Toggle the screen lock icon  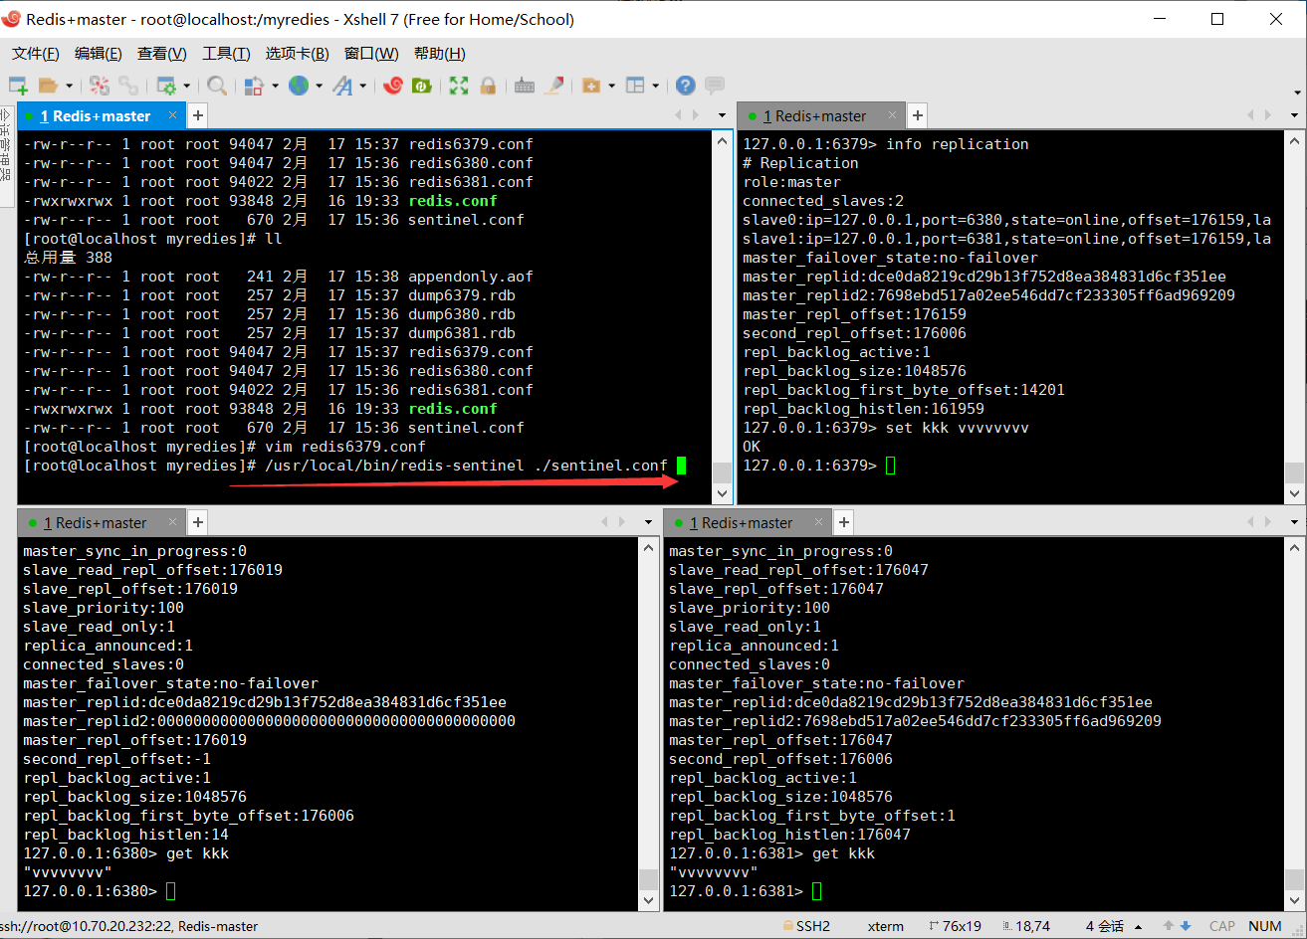pos(488,85)
